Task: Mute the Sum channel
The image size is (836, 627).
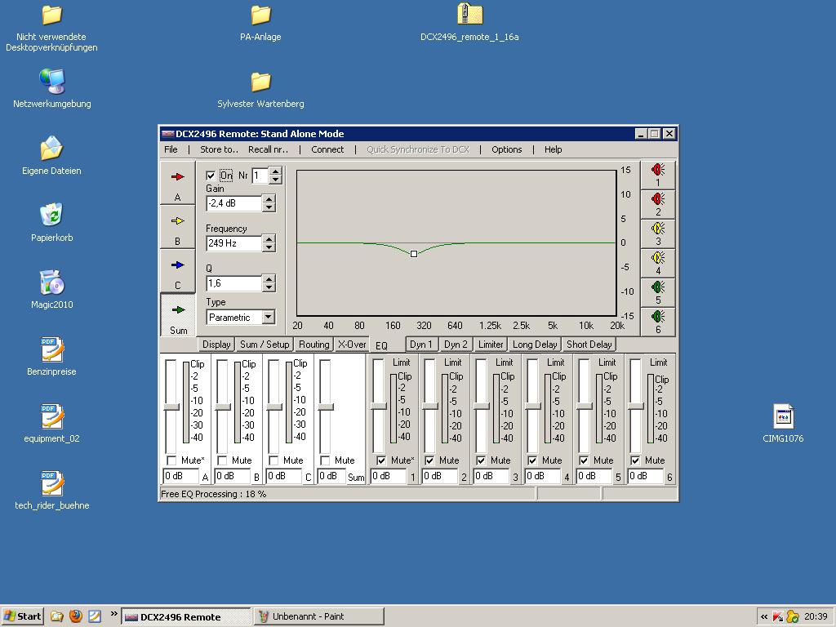Action: (325, 460)
